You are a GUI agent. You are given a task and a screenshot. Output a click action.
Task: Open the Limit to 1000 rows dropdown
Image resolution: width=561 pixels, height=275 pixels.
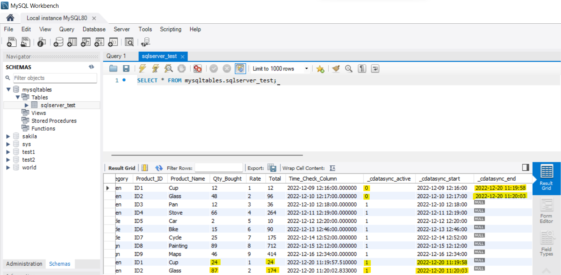pos(307,68)
